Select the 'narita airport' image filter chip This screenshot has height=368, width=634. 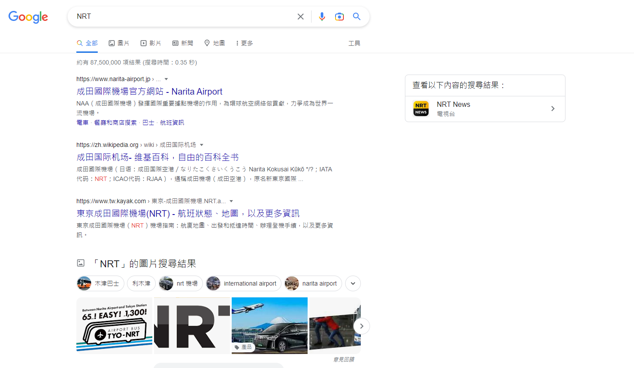click(x=313, y=283)
